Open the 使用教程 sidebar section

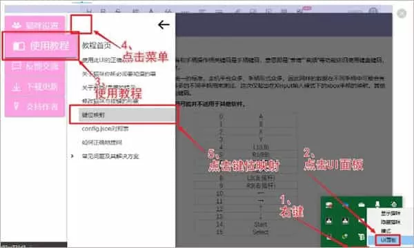(x=41, y=46)
